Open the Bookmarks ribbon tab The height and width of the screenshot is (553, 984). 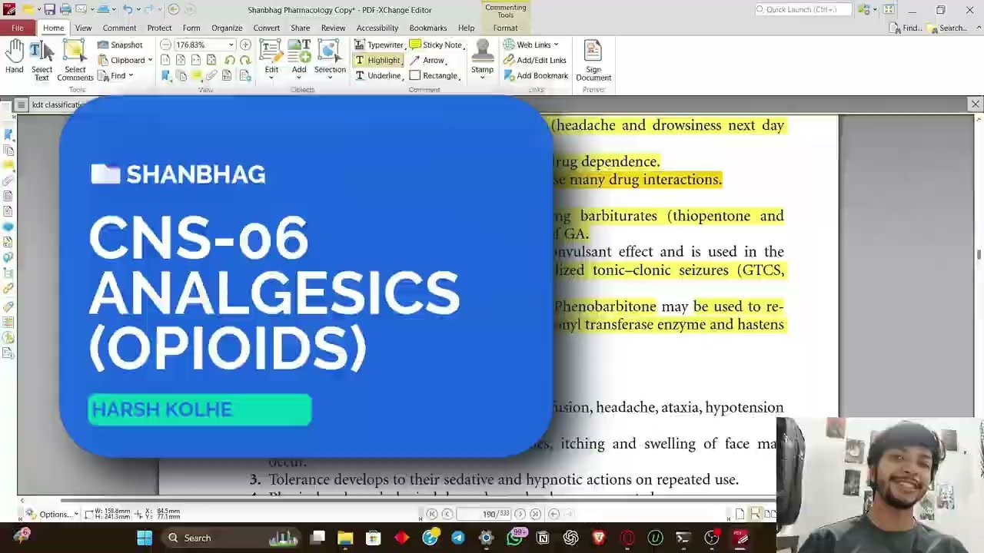[x=428, y=28]
